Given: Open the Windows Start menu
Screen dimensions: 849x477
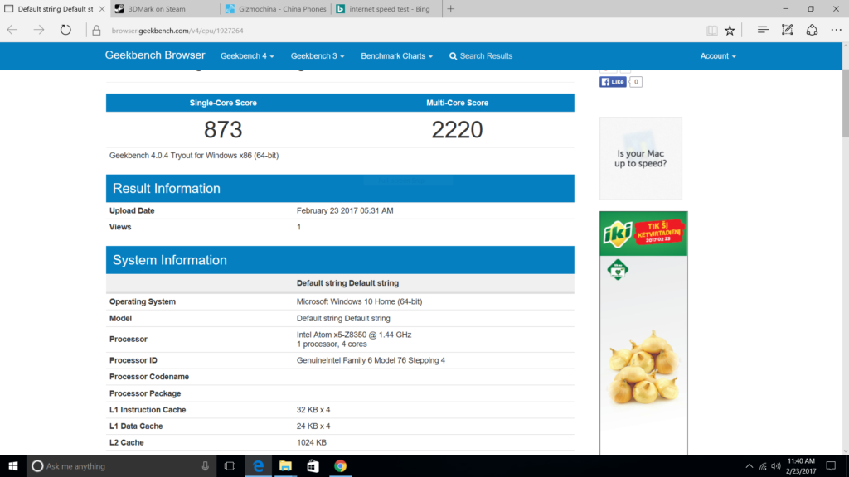Looking at the screenshot, I should [x=13, y=465].
